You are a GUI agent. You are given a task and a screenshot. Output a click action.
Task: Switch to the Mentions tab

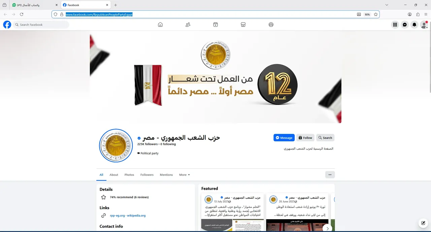[166, 175]
